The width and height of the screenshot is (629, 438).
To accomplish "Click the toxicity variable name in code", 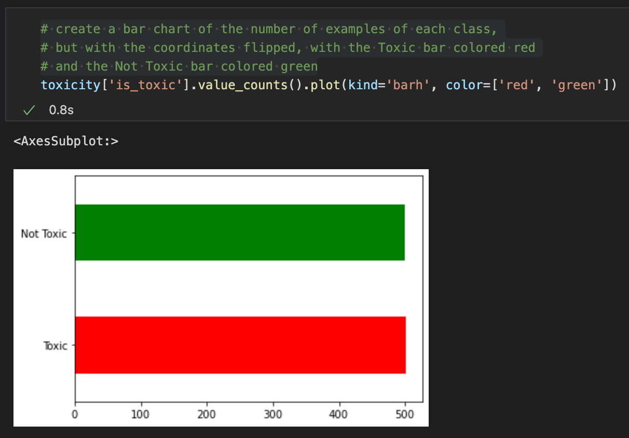I will coord(70,85).
